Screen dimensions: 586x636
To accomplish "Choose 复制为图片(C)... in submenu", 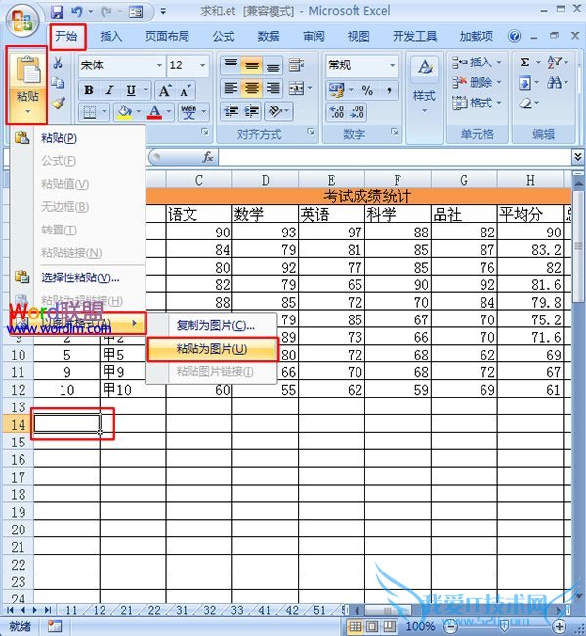I will (x=215, y=325).
